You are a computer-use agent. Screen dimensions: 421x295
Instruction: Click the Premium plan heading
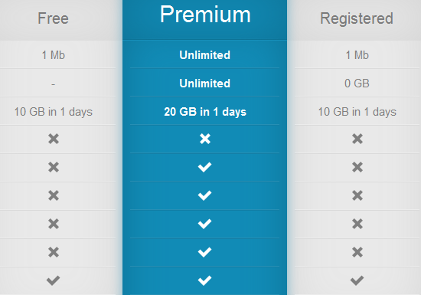tap(205, 15)
